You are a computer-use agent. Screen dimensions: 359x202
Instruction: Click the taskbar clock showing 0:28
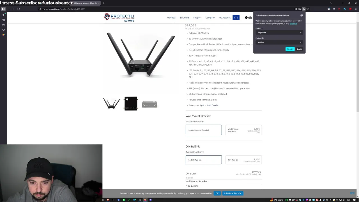[x=349, y=200]
